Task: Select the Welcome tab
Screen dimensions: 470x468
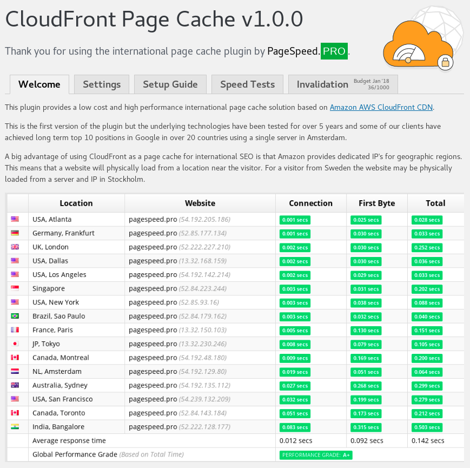Action: [39, 84]
